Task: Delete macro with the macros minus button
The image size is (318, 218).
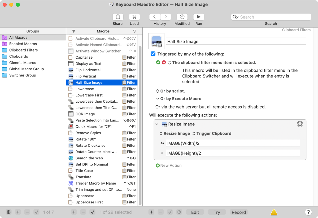Action: (83, 212)
